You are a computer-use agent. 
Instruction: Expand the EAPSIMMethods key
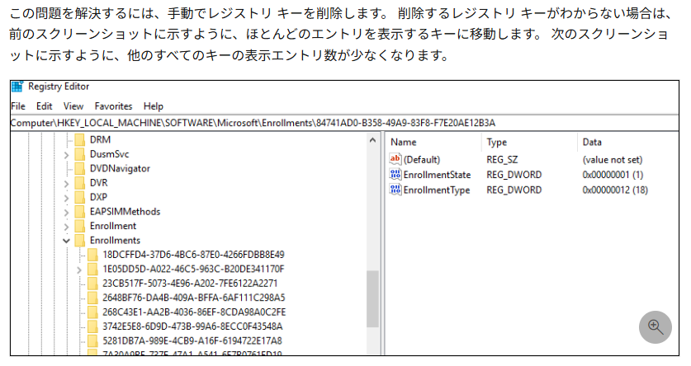tap(66, 212)
